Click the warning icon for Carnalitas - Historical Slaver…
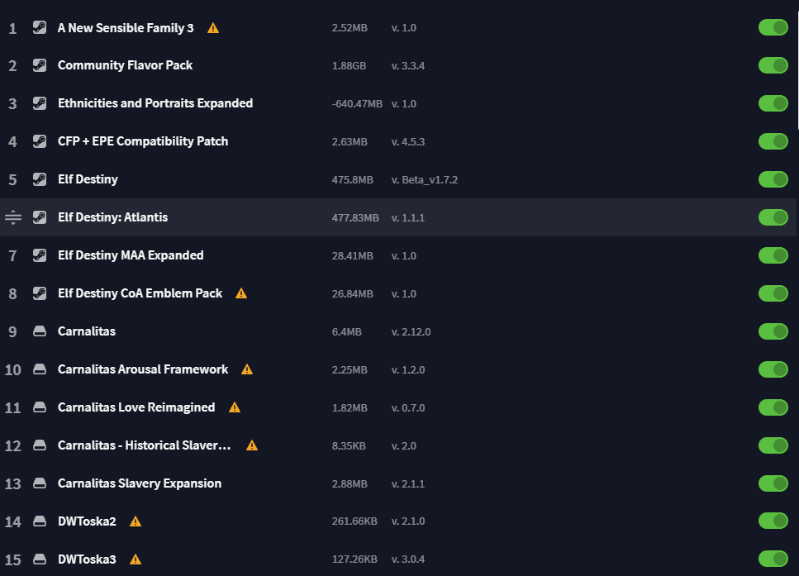 click(x=252, y=445)
